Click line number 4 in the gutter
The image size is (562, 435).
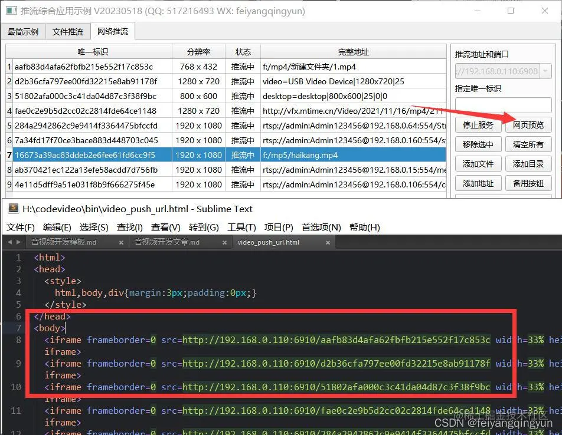coord(18,292)
